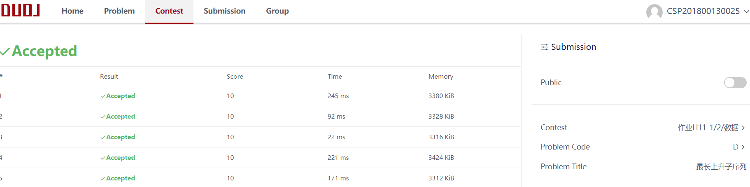The width and height of the screenshot is (750, 187).
Task: Expand the Contest 作业H11-1/2/数据 chevron
Action: [743, 128]
